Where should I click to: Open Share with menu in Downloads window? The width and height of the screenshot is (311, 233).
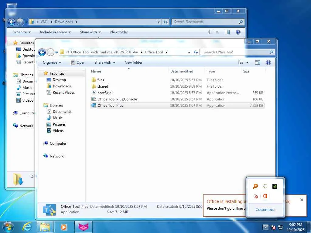click(91, 32)
